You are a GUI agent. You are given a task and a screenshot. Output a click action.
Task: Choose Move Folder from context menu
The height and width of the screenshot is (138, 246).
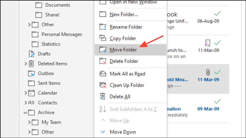coord(123,50)
